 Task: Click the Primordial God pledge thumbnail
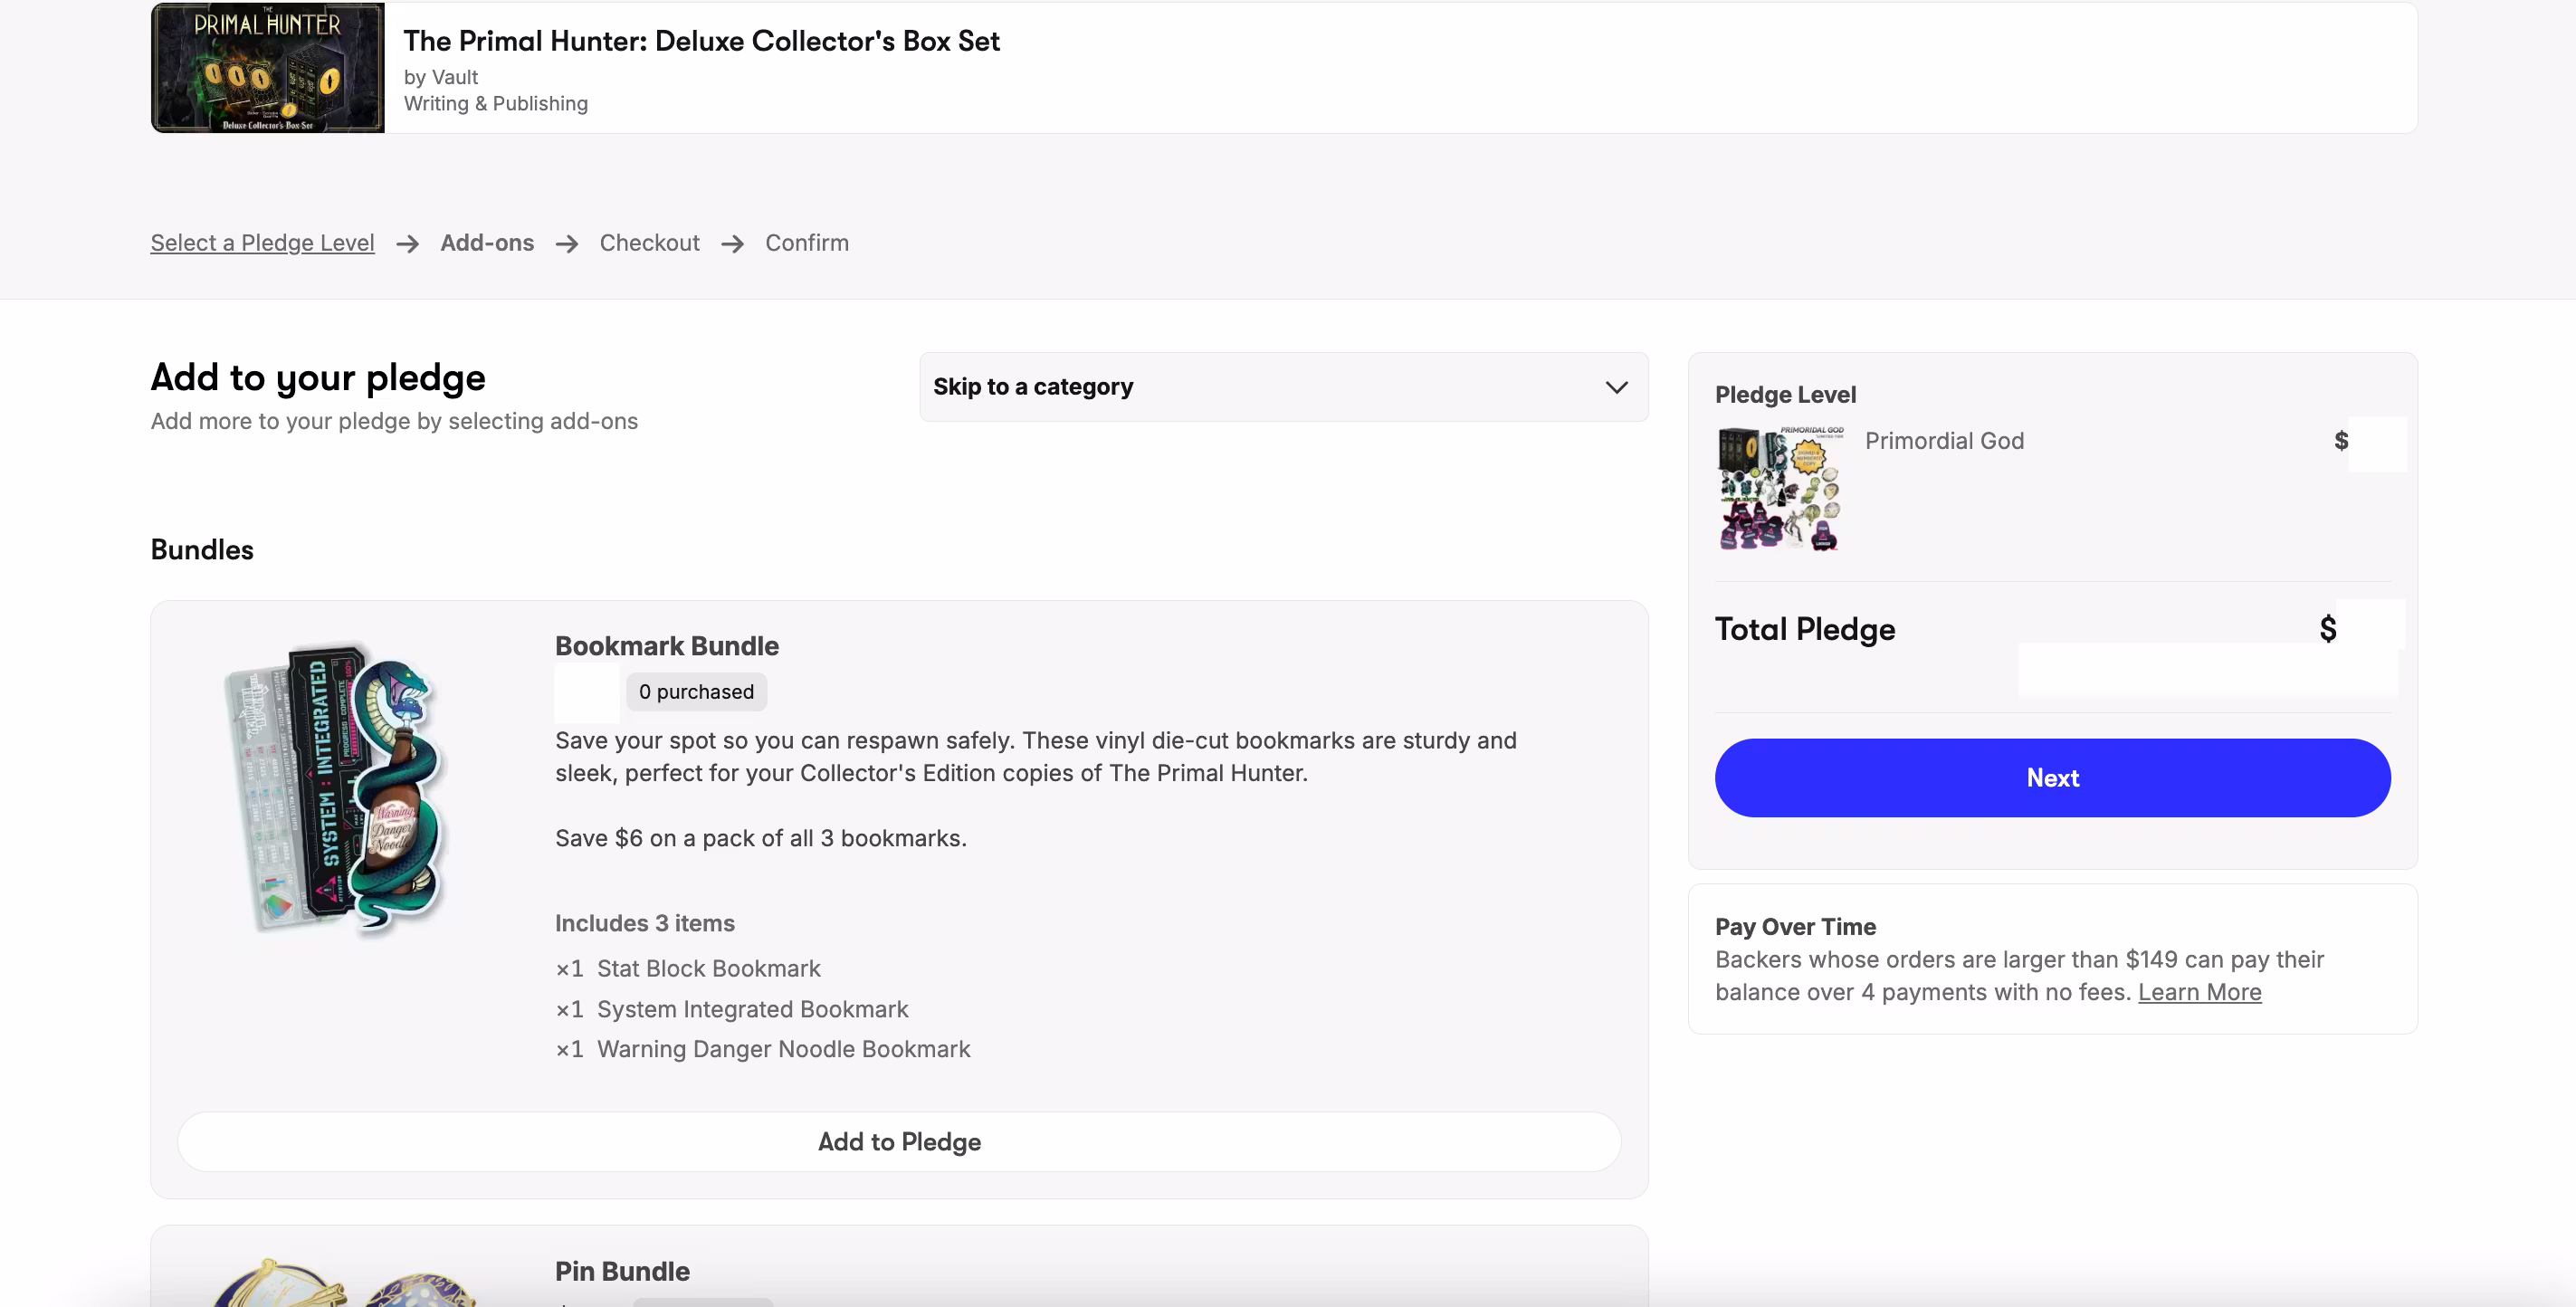[1780, 488]
